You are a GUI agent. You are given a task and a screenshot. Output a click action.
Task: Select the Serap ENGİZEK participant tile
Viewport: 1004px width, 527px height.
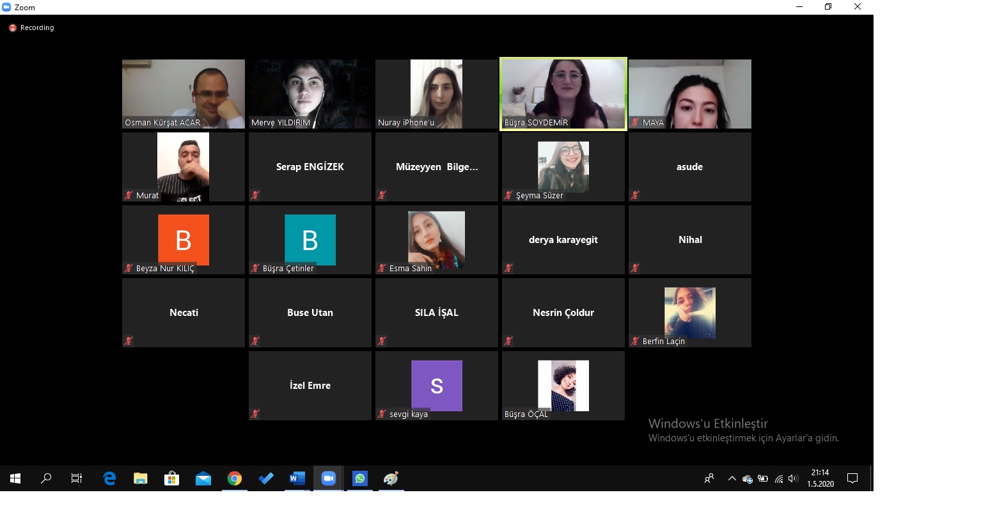310,167
